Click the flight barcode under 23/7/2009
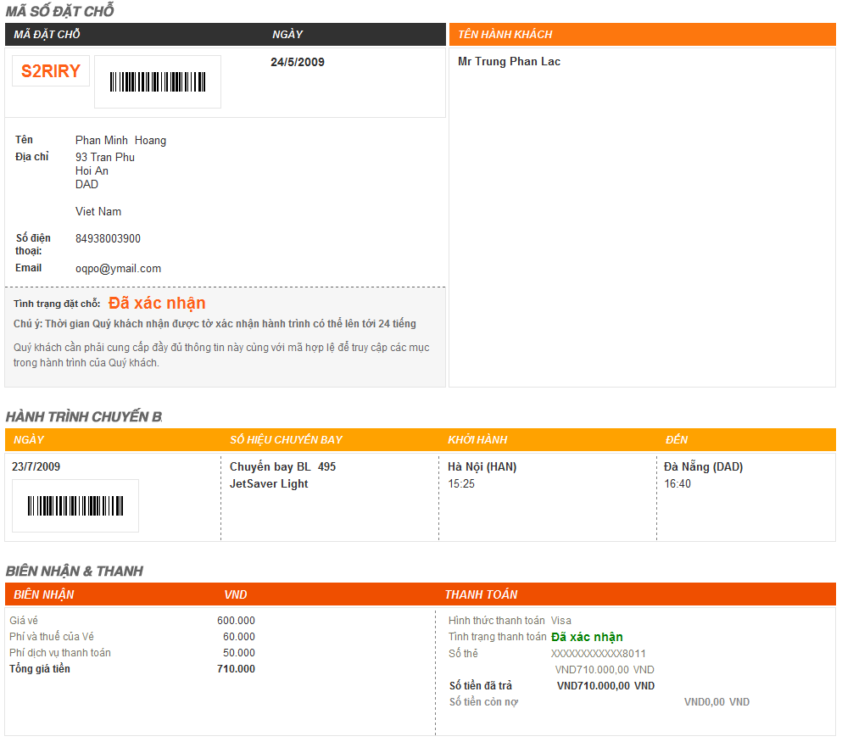842x742 pixels. point(75,505)
